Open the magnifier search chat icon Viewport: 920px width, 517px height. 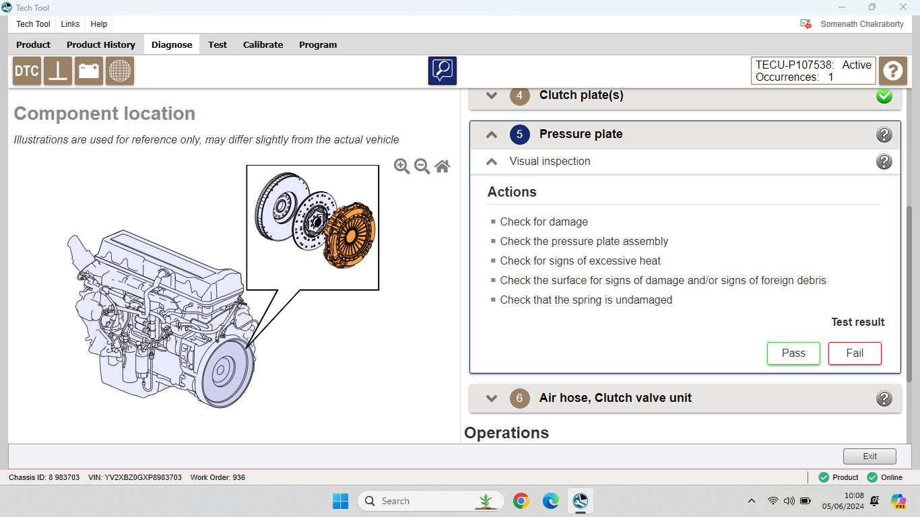click(442, 71)
